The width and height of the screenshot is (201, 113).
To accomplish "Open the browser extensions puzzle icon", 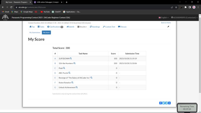I will [185, 7].
